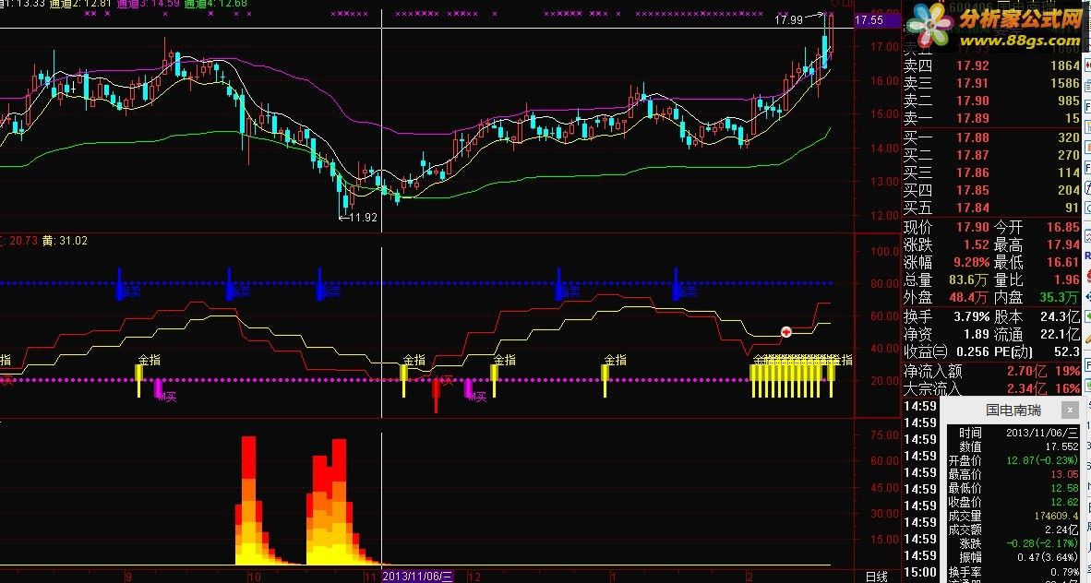The height and width of the screenshot is (583, 1091).
Task: Click the red plus circle signal marker
Action: coord(786,332)
